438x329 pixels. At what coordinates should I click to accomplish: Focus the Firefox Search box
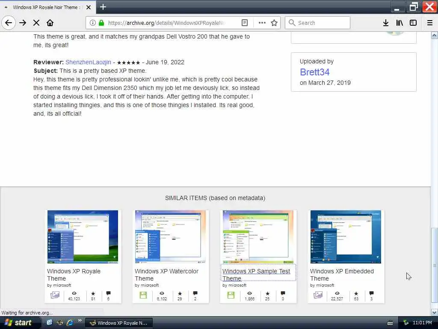[318, 23]
